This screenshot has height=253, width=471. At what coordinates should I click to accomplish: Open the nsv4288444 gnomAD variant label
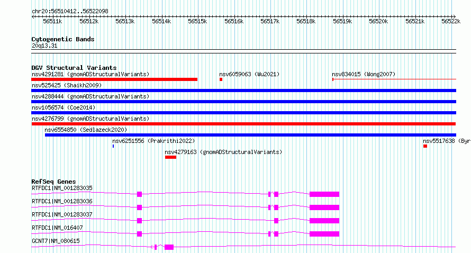pyautogui.click(x=90, y=96)
